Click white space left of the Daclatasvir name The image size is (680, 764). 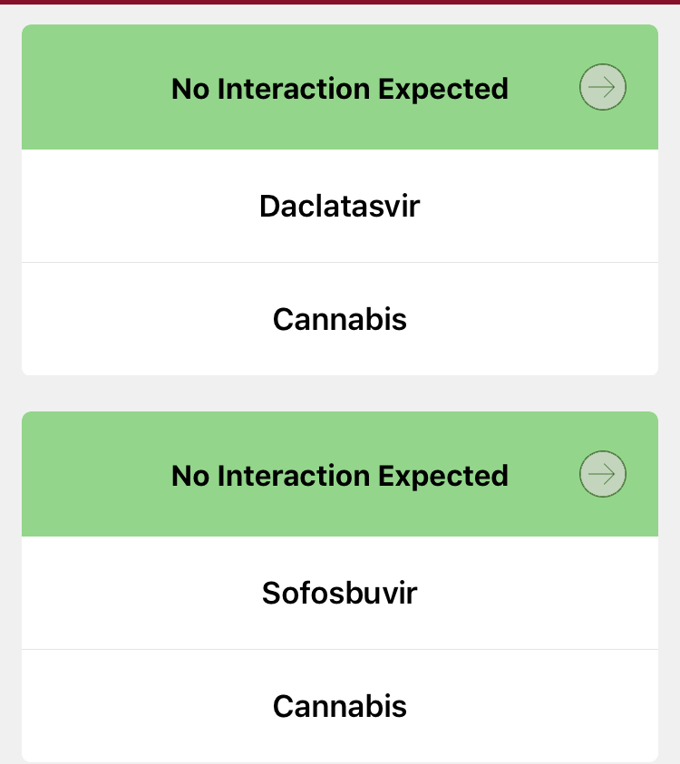point(136,207)
